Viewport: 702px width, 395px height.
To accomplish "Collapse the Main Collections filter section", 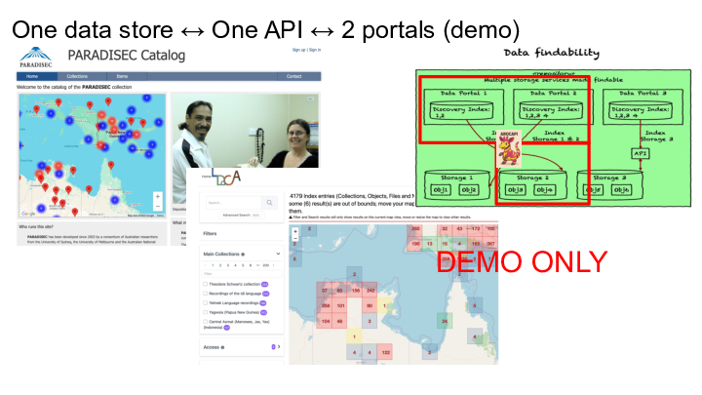I will click(278, 254).
